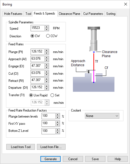Edit the Departure (Df) value field
The image size is (130, 164).
(37, 87)
